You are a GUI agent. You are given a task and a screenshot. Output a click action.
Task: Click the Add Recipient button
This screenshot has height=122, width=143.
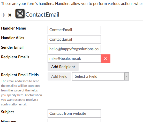tap(63, 67)
